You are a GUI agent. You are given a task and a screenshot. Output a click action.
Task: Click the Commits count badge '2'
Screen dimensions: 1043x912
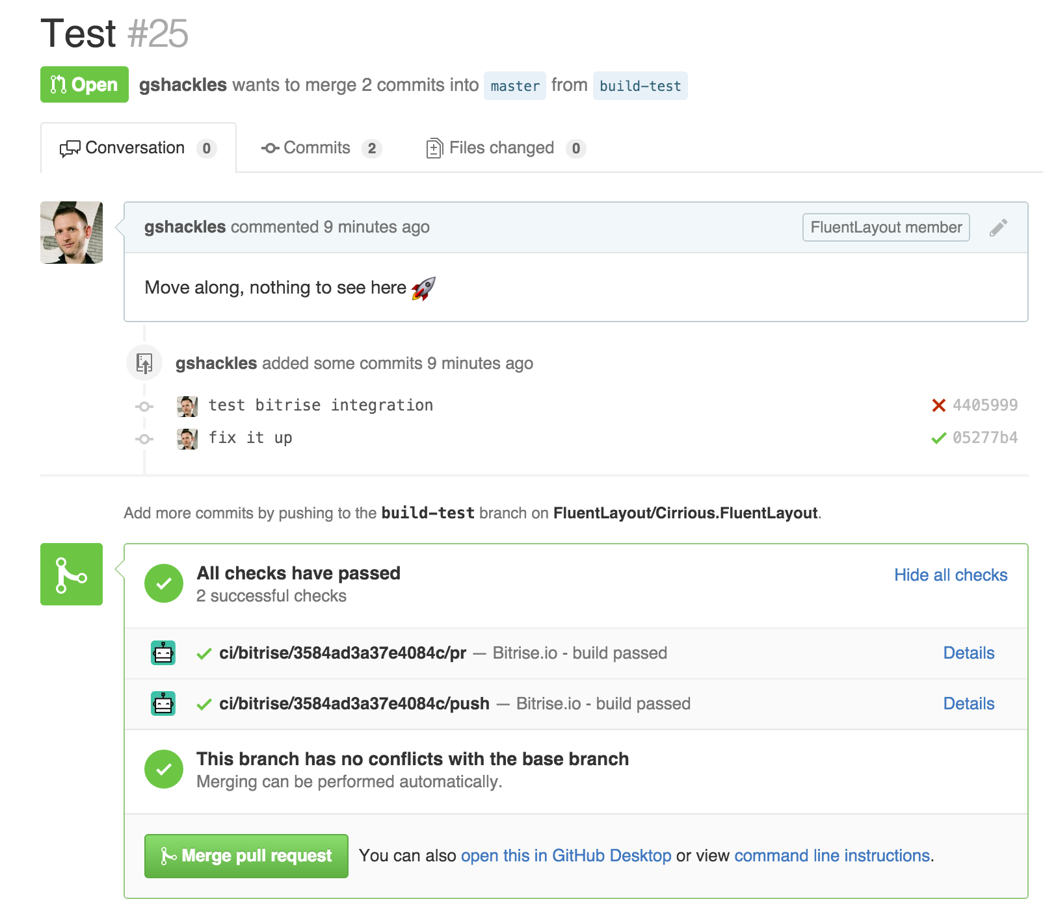coord(372,149)
